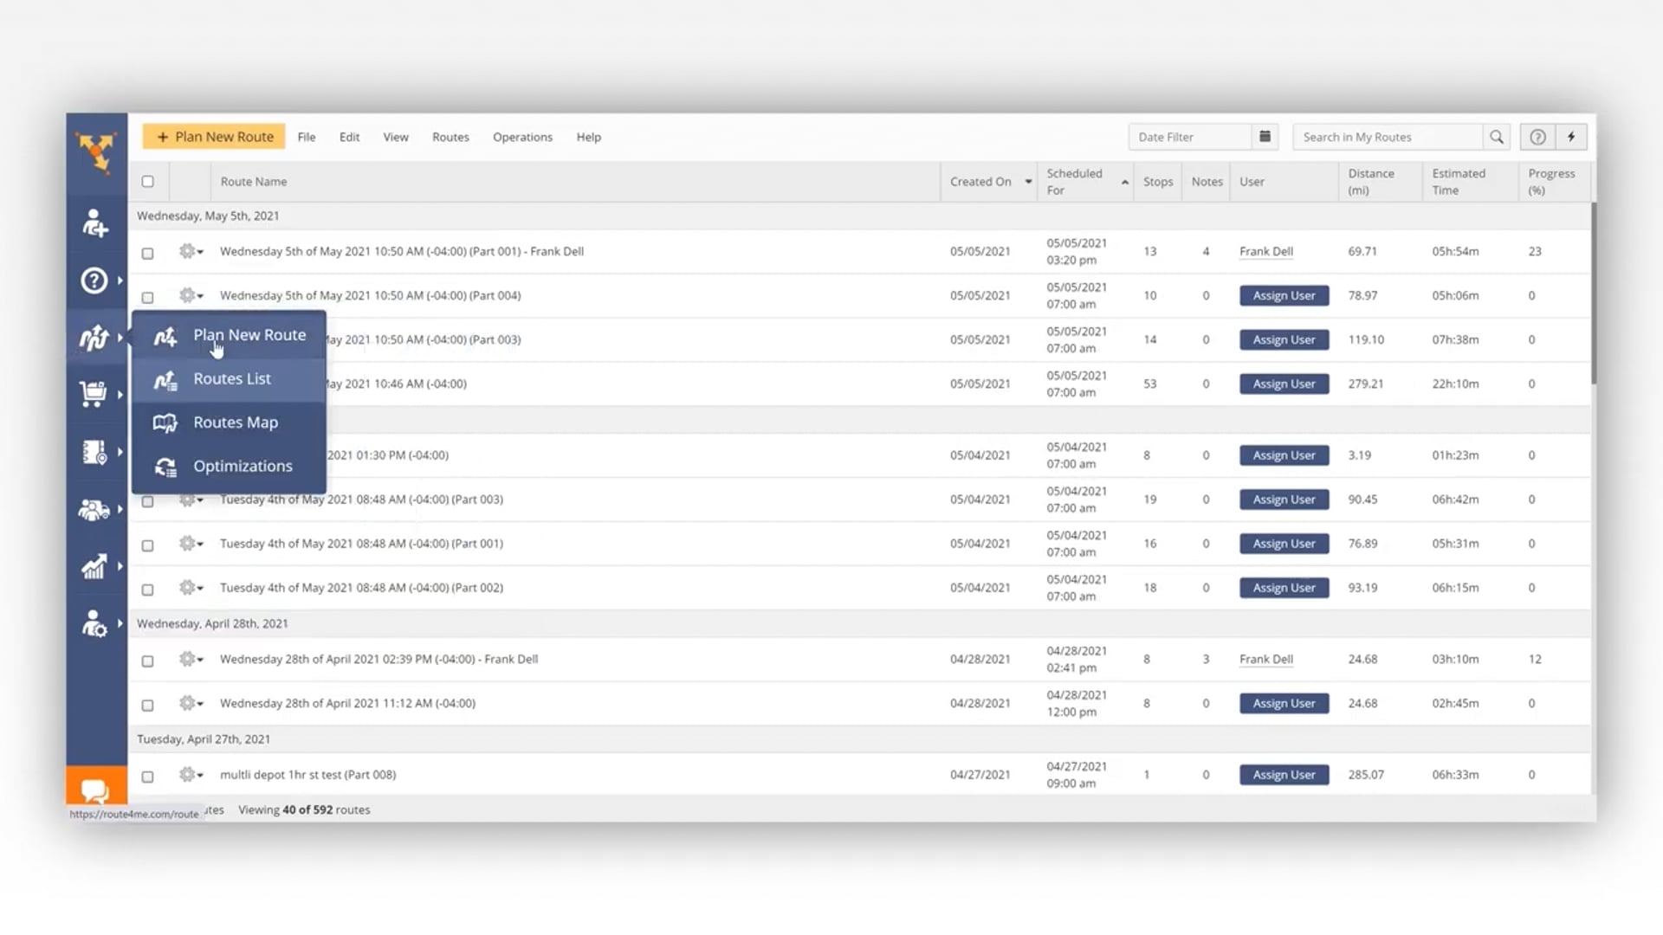This screenshot has width=1663, height=935.
Task: Click the lightning bolt icon in top bar
Action: pos(1571,137)
